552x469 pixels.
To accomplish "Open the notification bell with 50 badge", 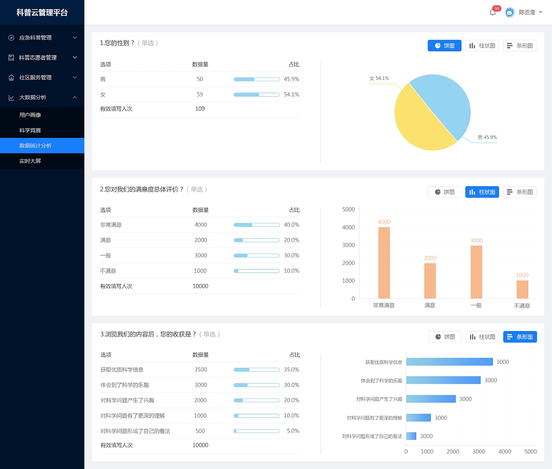I will pos(492,12).
